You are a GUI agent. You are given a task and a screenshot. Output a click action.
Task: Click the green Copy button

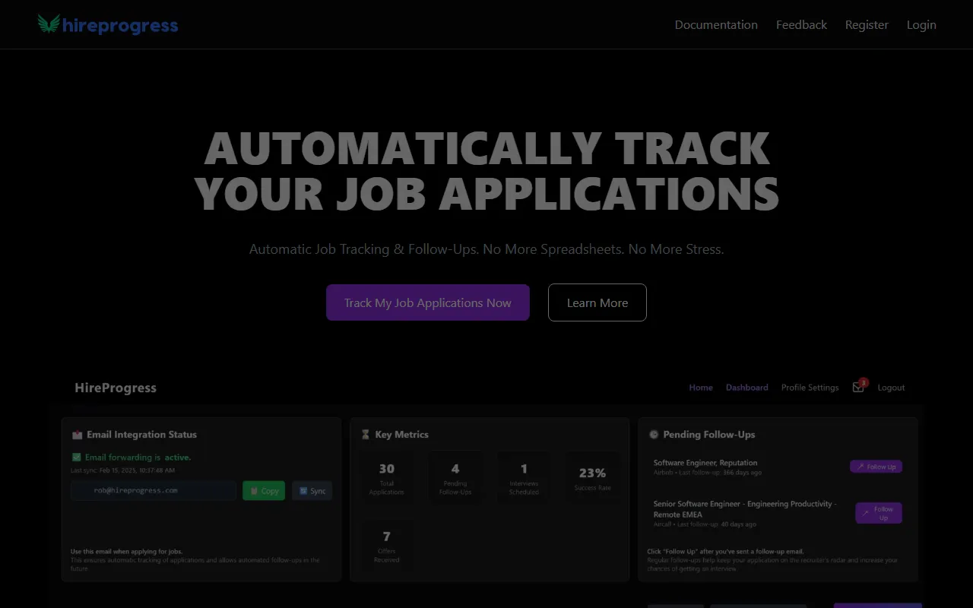pyautogui.click(x=264, y=491)
